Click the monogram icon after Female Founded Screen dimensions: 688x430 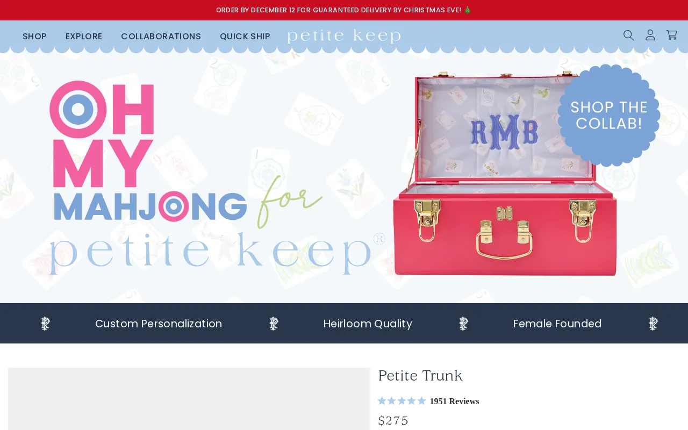(x=654, y=324)
